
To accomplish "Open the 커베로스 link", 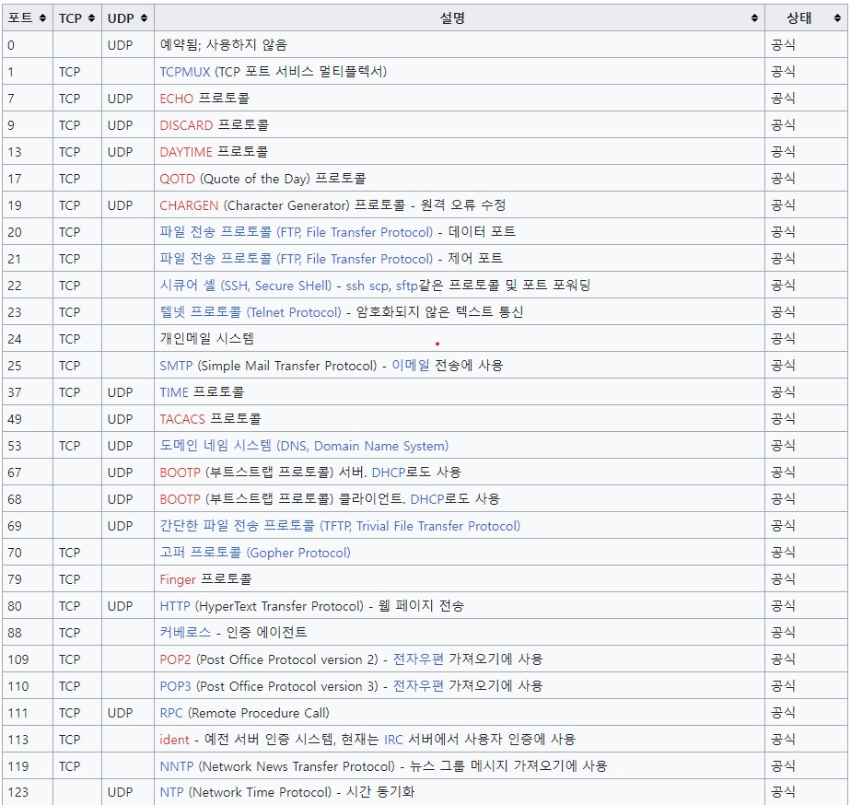I will tap(185, 633).
